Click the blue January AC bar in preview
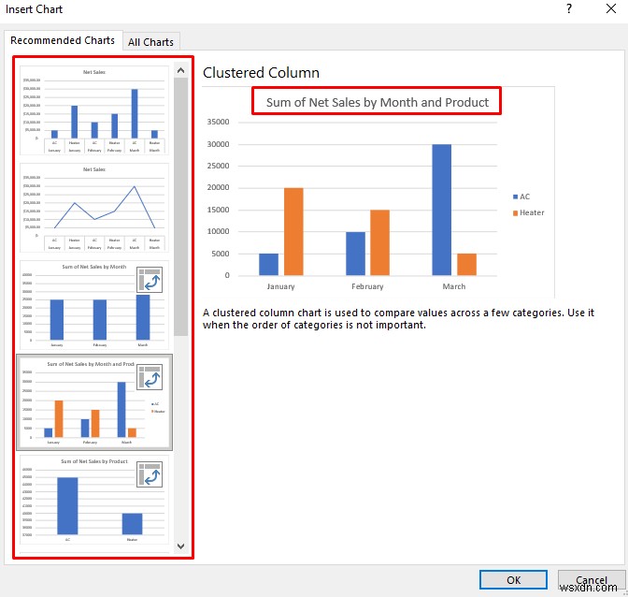The height and width of the screenshot is (597, 628). [269, 264]
